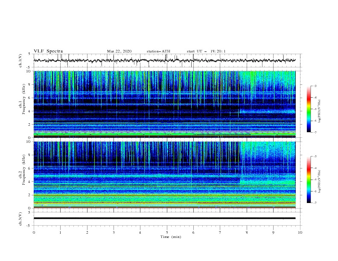Screen dimensions: 338x261
Task: Click time axis tick label "7"
Action: click(220, 232)
